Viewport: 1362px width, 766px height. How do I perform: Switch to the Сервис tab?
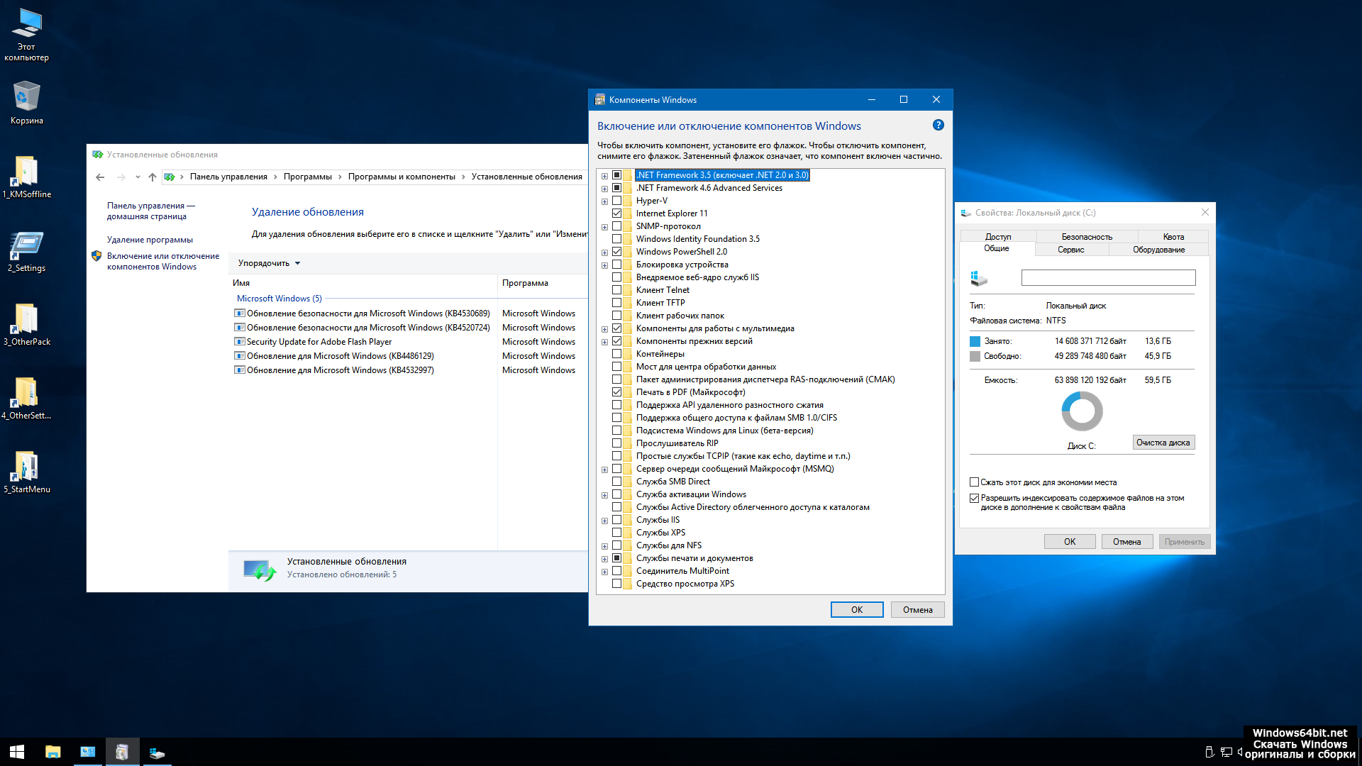click(1070, 250)
